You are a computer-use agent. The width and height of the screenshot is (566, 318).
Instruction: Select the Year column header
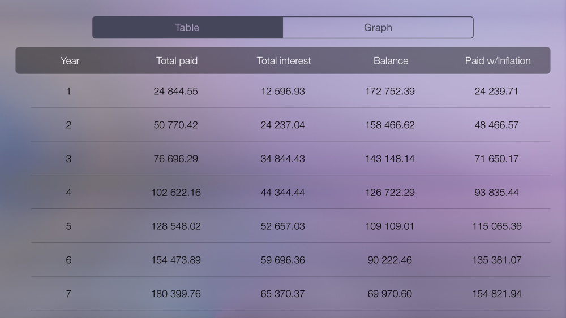pyautogui.click(x=70, y=60)
